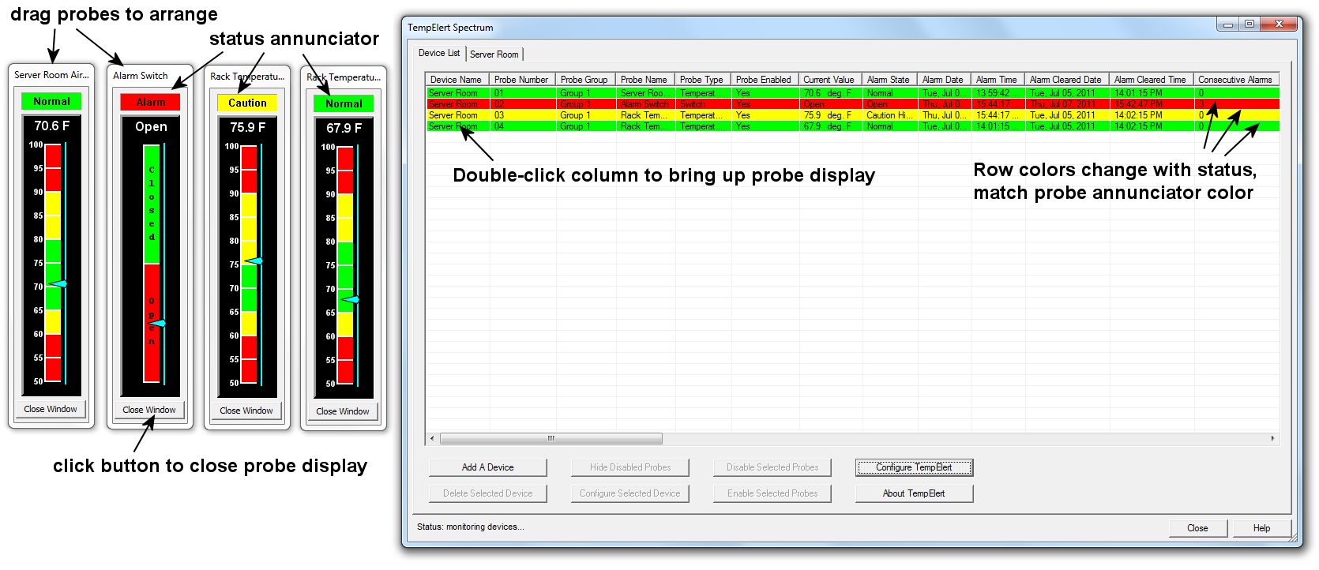Click the Alarm Cleared Date column header
The image size is (1319, 570).
(x=1067, y=80)
